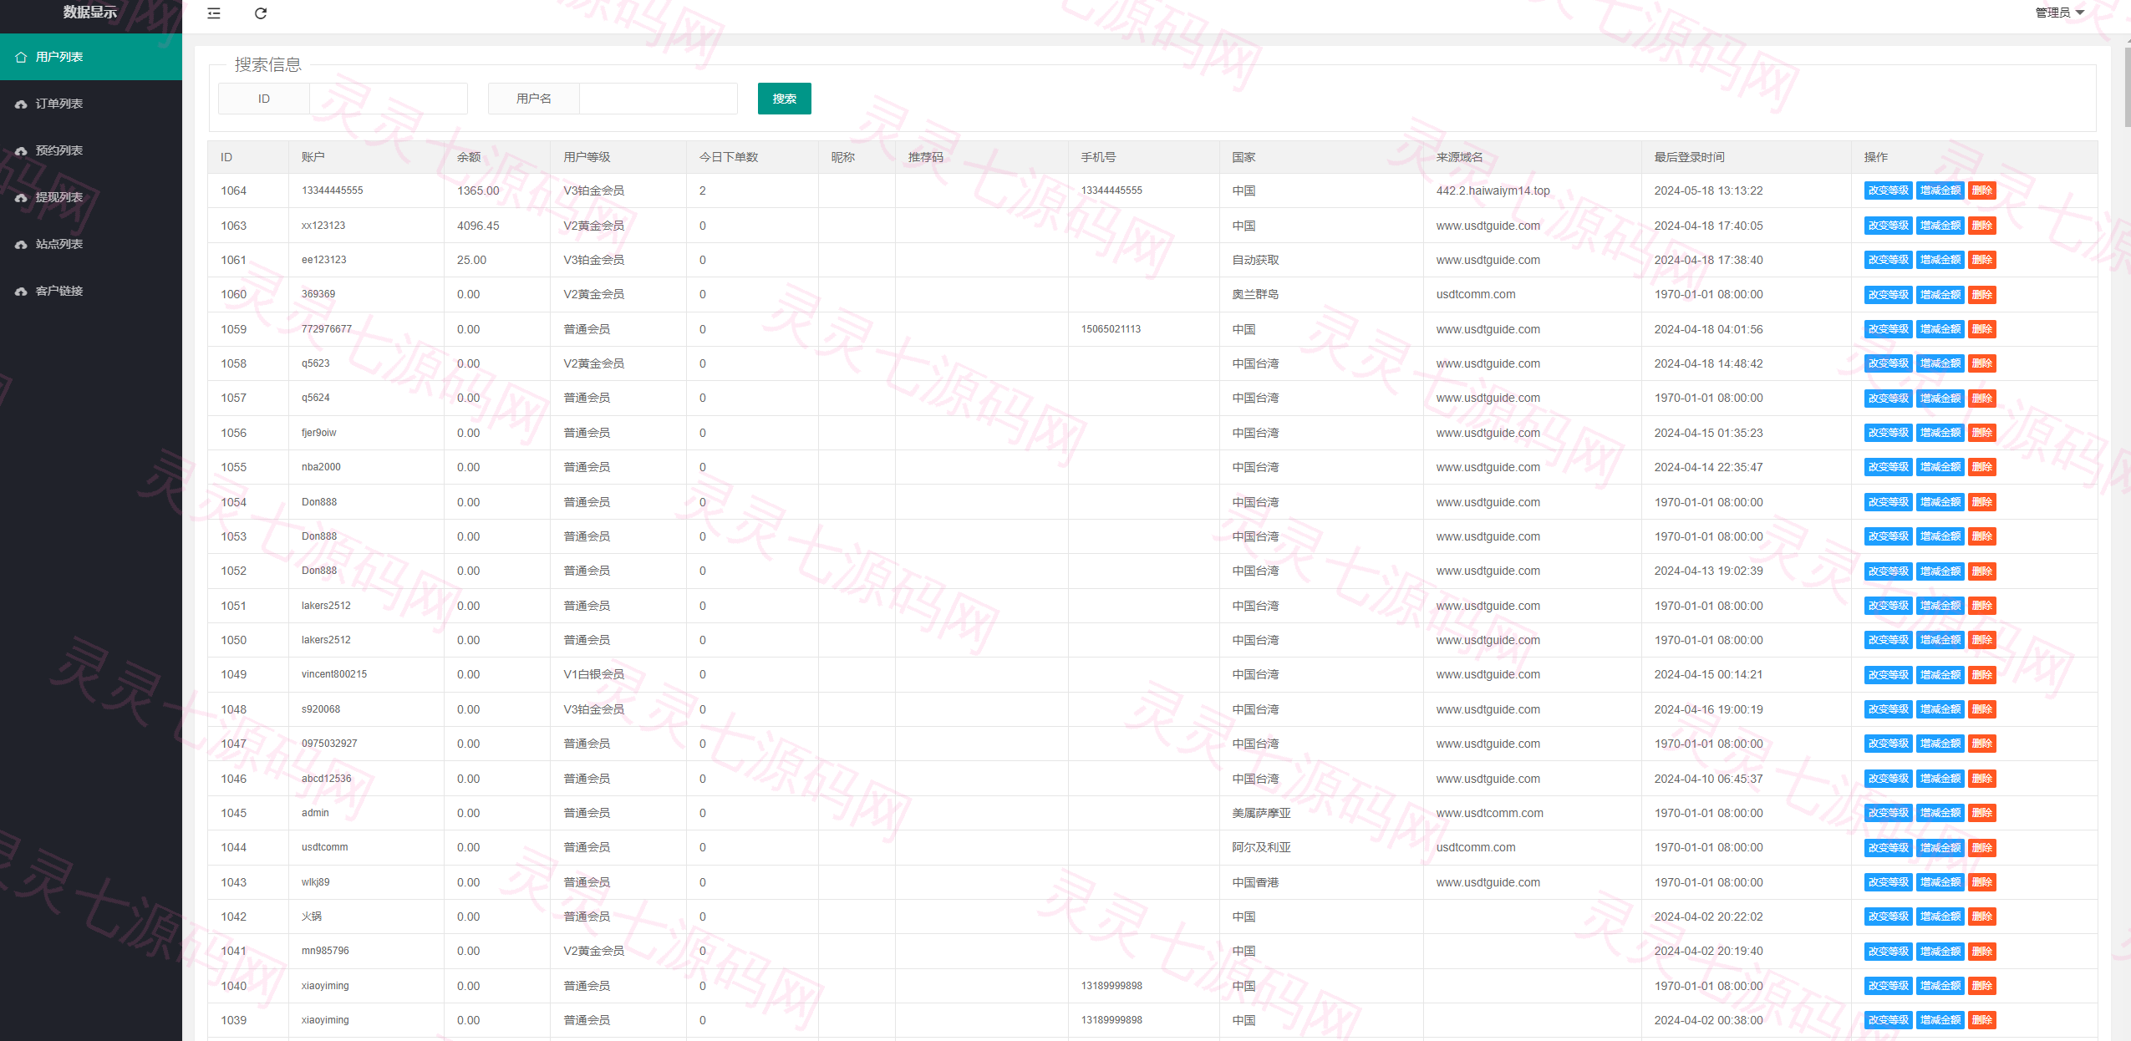Click 增减金额 for user 1042
2131x1041 pixels.
click(1940, 917)
